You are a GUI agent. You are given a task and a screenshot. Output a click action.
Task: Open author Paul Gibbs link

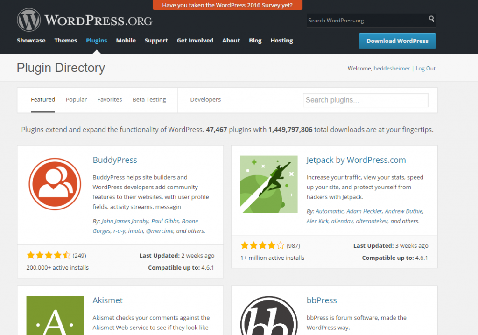[x=165, y=221]
